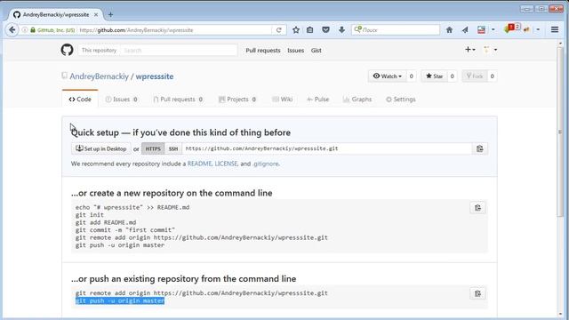
Task: Open the Pulse tab
Action: pyautogui.click(x=318, y=99)
